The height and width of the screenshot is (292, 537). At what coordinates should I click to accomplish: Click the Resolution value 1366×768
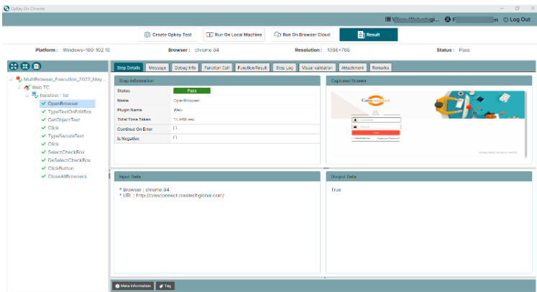click(x=339, y=50)
